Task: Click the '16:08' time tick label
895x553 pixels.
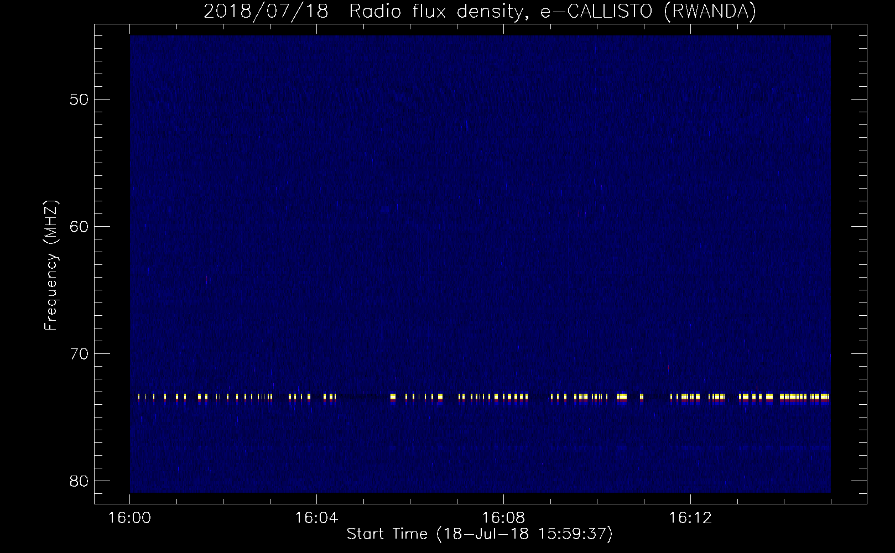Action: (503, 518)
